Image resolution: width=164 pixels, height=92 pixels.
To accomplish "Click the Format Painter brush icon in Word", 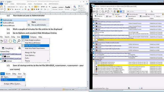I will click(5, 10).
